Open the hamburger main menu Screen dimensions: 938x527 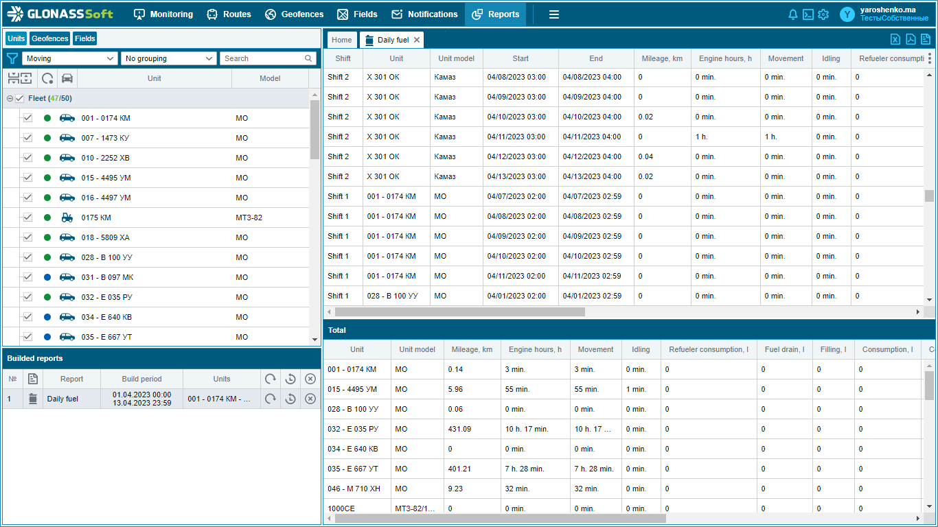coord(554,14)
